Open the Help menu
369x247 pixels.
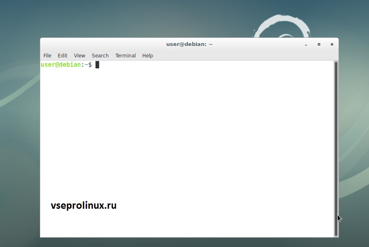pos(148,56)
